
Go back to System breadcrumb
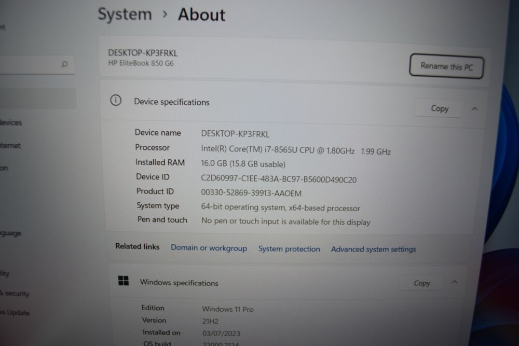coord(125,15)
